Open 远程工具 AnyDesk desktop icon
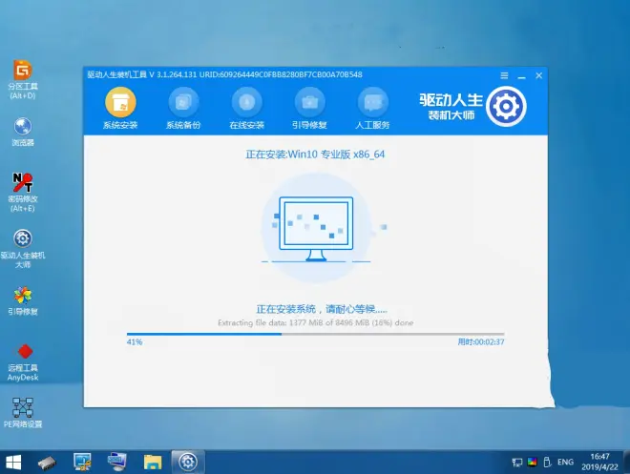Viewport: 630px width, 474px height. point(23,362)
